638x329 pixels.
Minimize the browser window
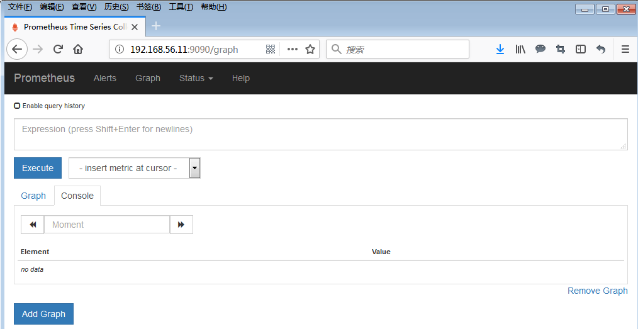click(585, 9)
